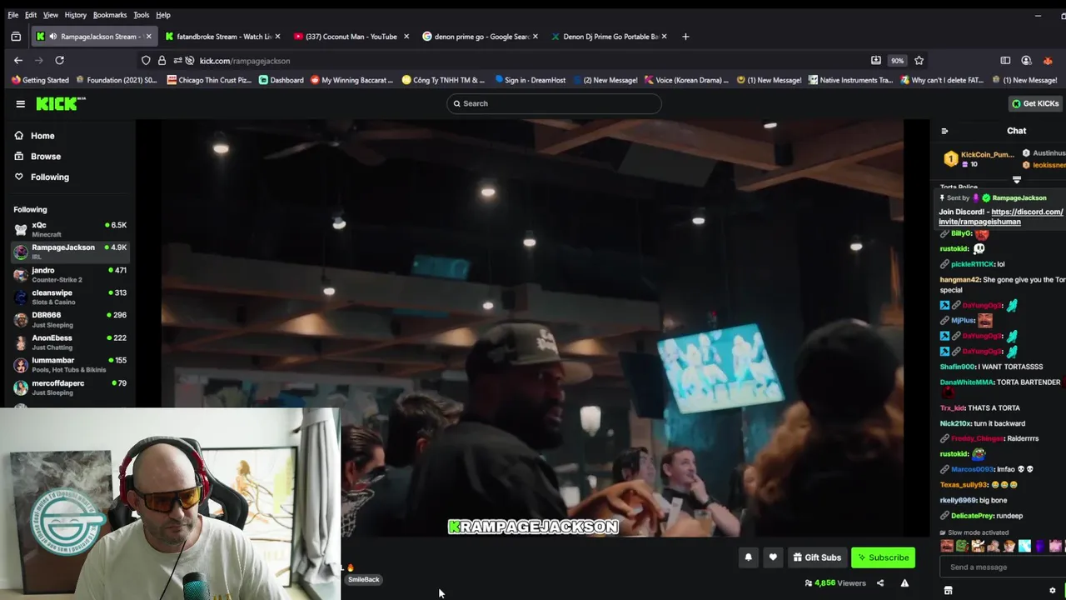Click the install/open in app icon in URL bar
The image size is (1066, 600).
[x=876, y=61]
